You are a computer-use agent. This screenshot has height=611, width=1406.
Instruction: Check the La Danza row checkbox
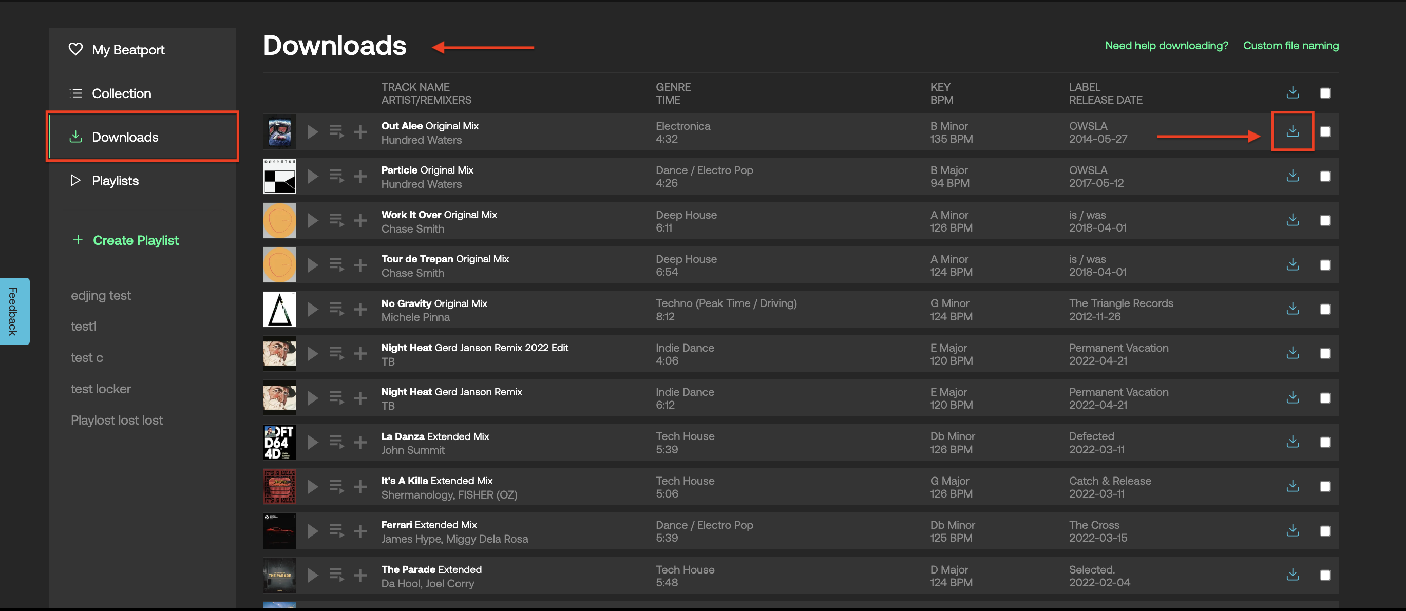click(1325, 443)
